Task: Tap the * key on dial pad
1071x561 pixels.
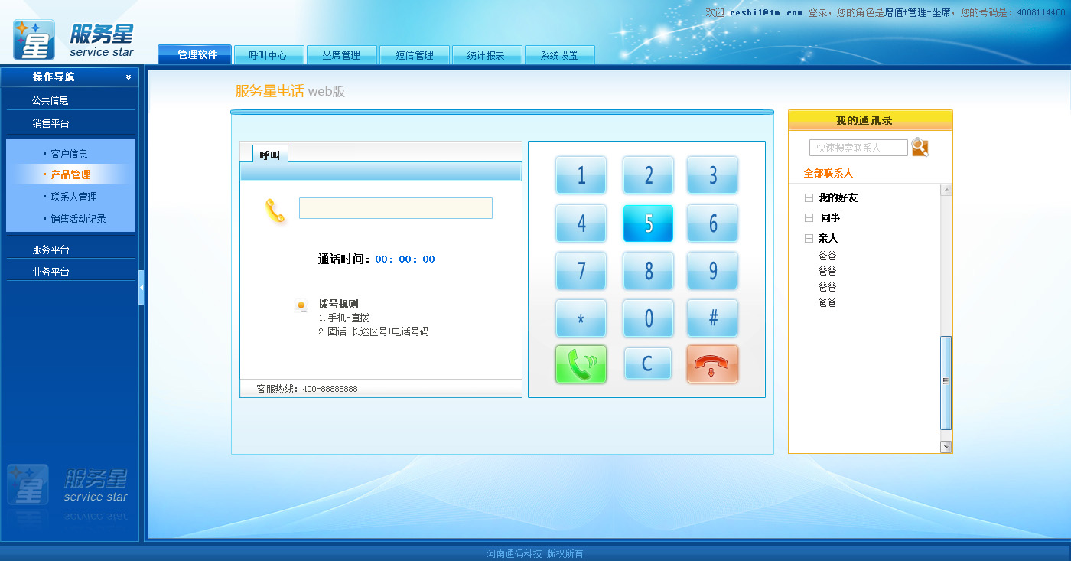Action: click(x=581, y=318)
